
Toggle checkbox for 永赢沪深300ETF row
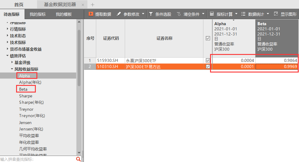[208, 60]
